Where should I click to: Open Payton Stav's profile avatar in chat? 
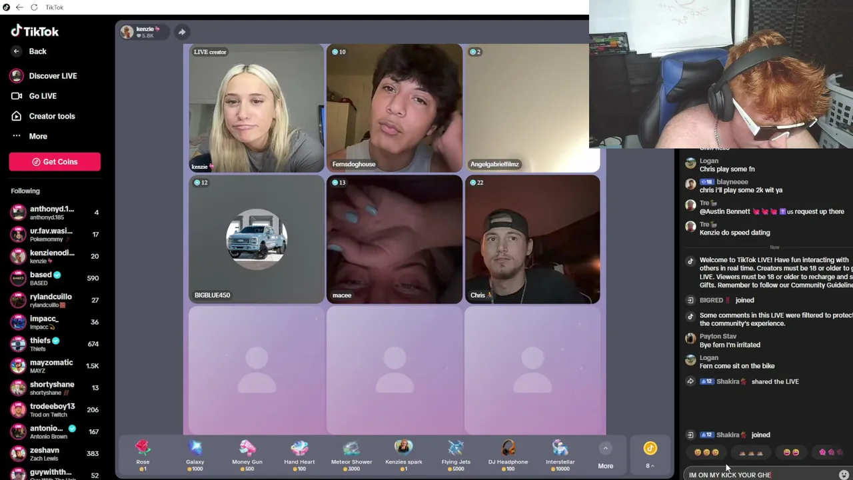tap(690, 339)
